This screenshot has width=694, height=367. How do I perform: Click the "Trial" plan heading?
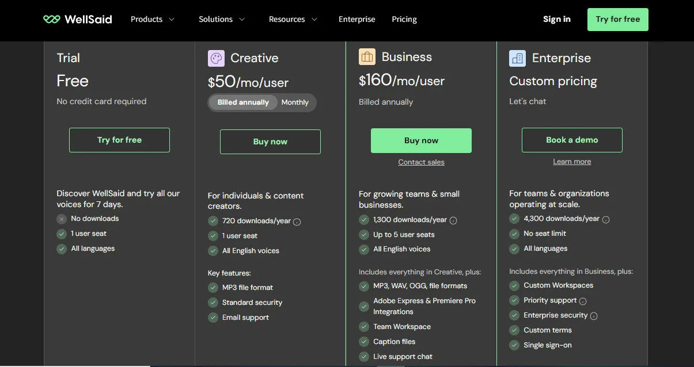point(69,58)
